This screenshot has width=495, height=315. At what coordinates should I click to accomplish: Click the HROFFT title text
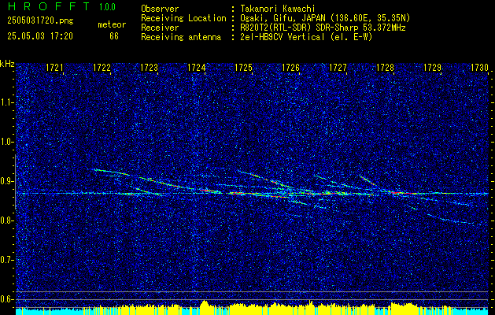pyautogui.click(x=48, y=6)
